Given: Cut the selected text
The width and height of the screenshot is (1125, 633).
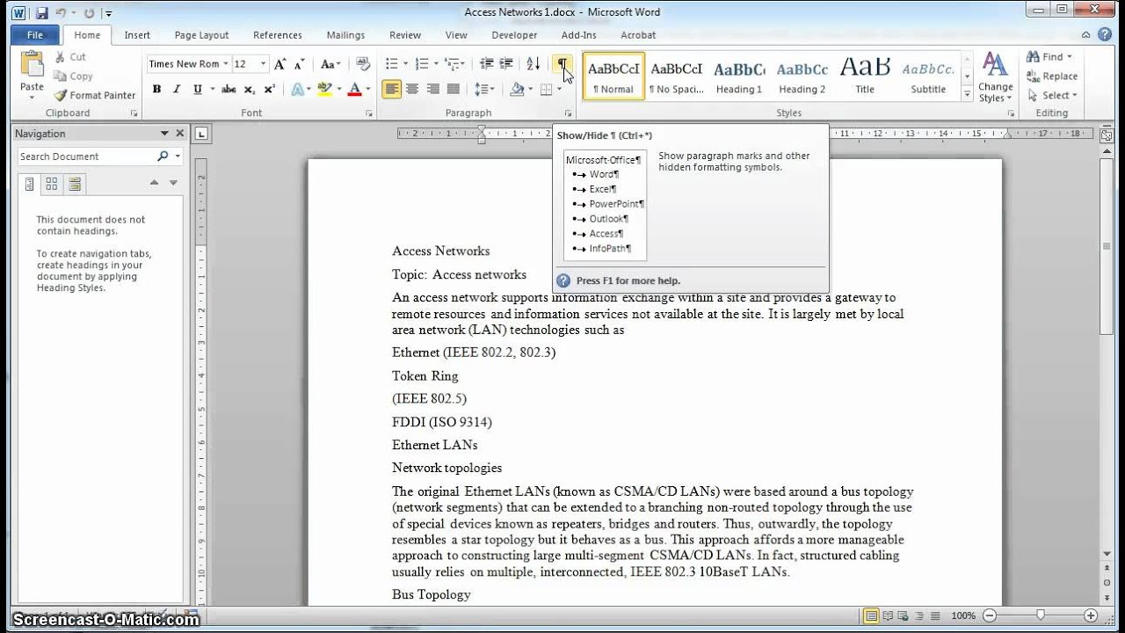Looking at the screenshot, I should pos(69,57).
